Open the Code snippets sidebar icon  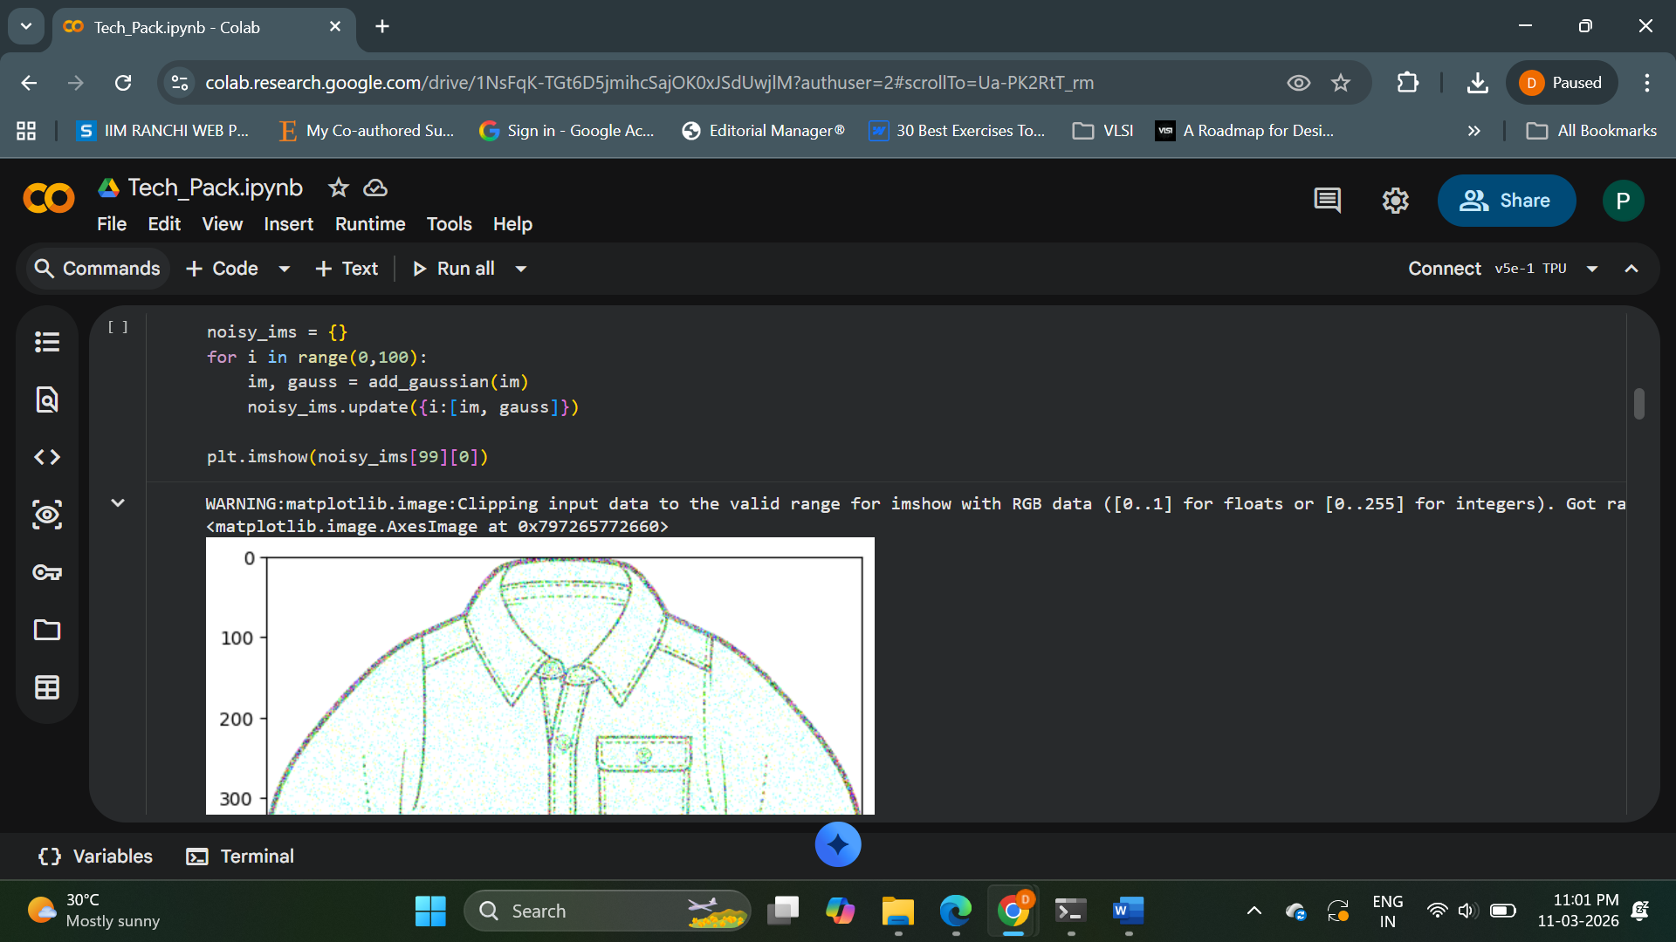click(x=47, y=457)
